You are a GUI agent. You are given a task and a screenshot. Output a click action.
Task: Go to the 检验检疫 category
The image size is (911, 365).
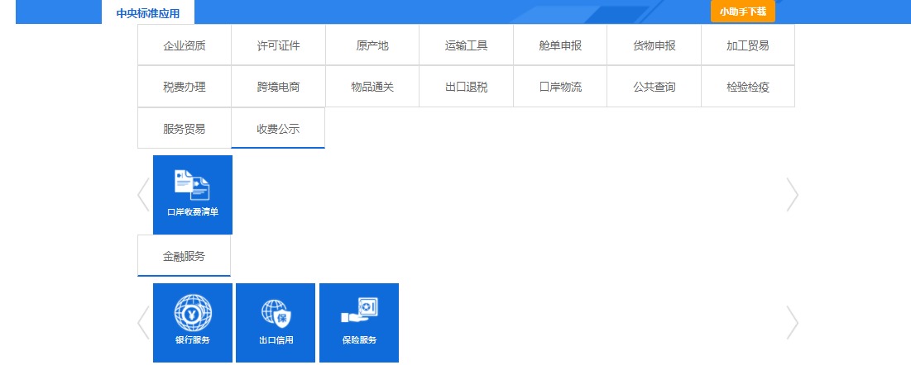click(x=748, y=87)
